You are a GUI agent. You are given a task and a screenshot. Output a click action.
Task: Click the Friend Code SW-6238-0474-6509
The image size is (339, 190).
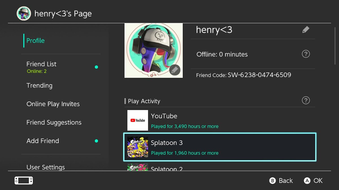244,75
